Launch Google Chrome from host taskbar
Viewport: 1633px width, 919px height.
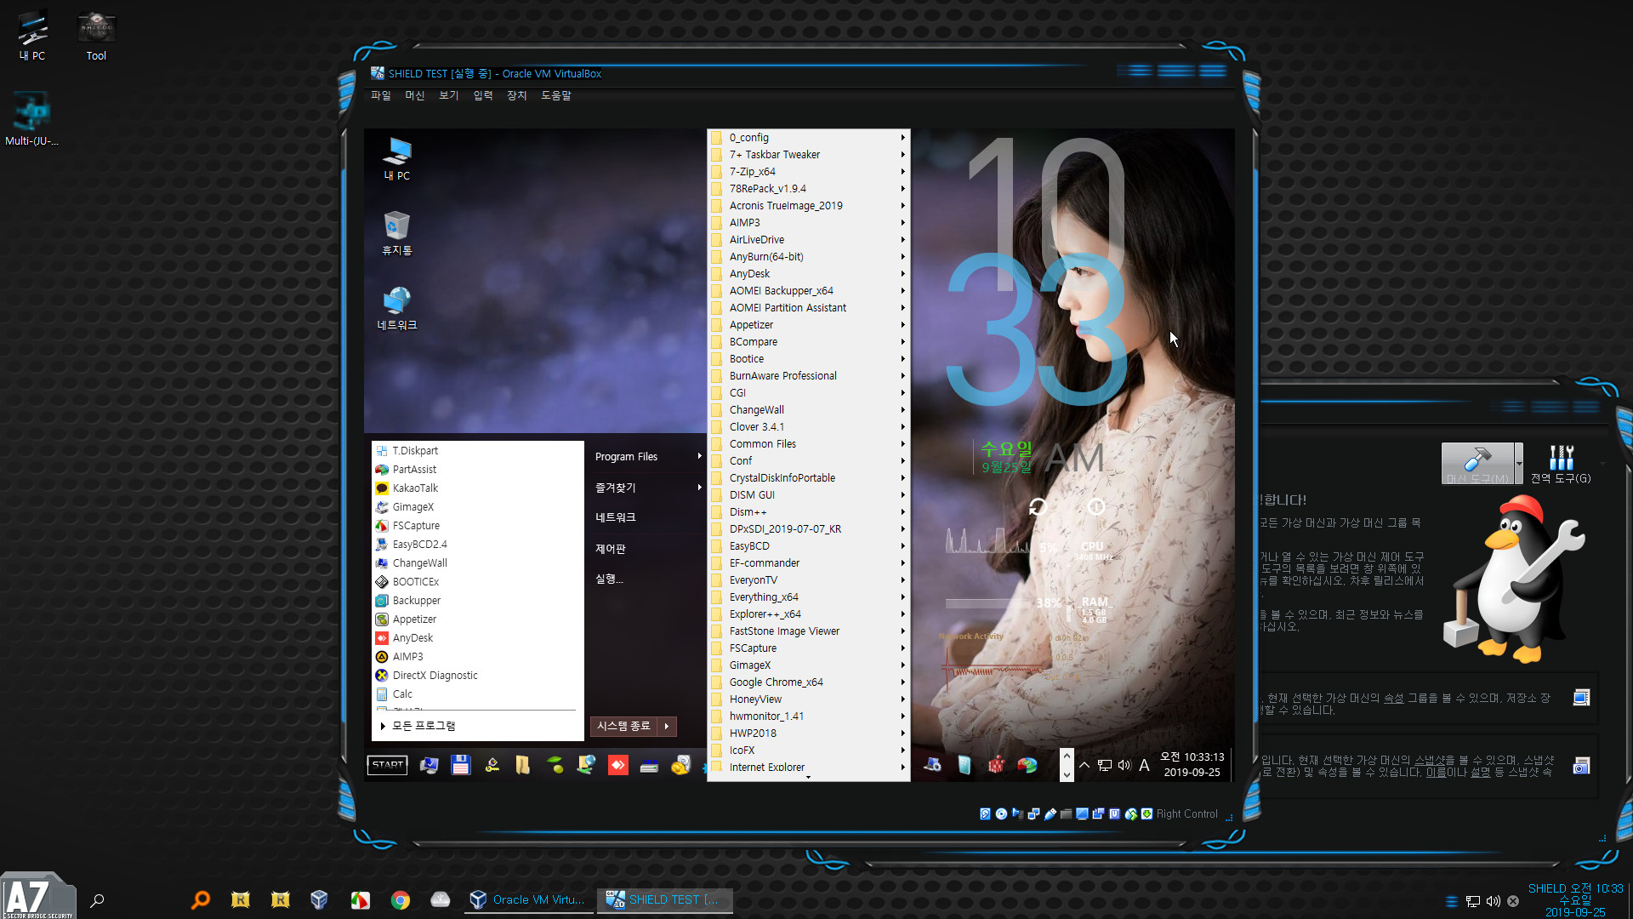[400, 899]
